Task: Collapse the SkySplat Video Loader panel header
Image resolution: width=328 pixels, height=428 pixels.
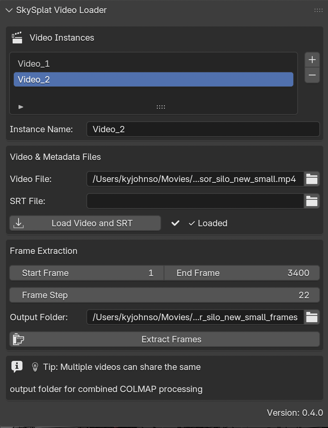Action: 9,10
